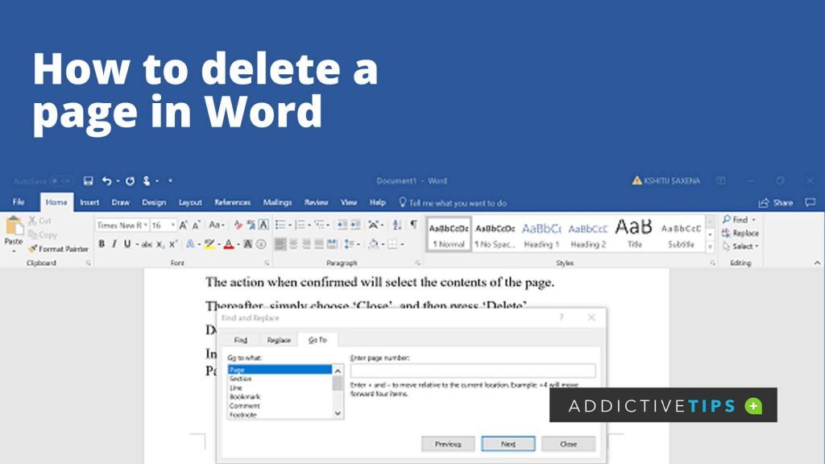Screen dimensions: 825x464
Task: Click the Previous button
Action: [x=448, y=444]
